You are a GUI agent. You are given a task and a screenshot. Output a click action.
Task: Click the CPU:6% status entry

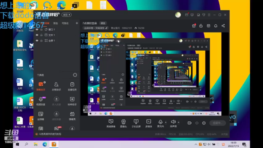[200, 134]
